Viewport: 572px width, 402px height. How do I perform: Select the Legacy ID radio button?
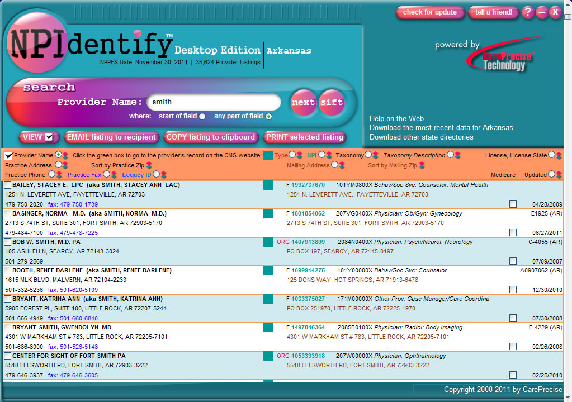156,174
